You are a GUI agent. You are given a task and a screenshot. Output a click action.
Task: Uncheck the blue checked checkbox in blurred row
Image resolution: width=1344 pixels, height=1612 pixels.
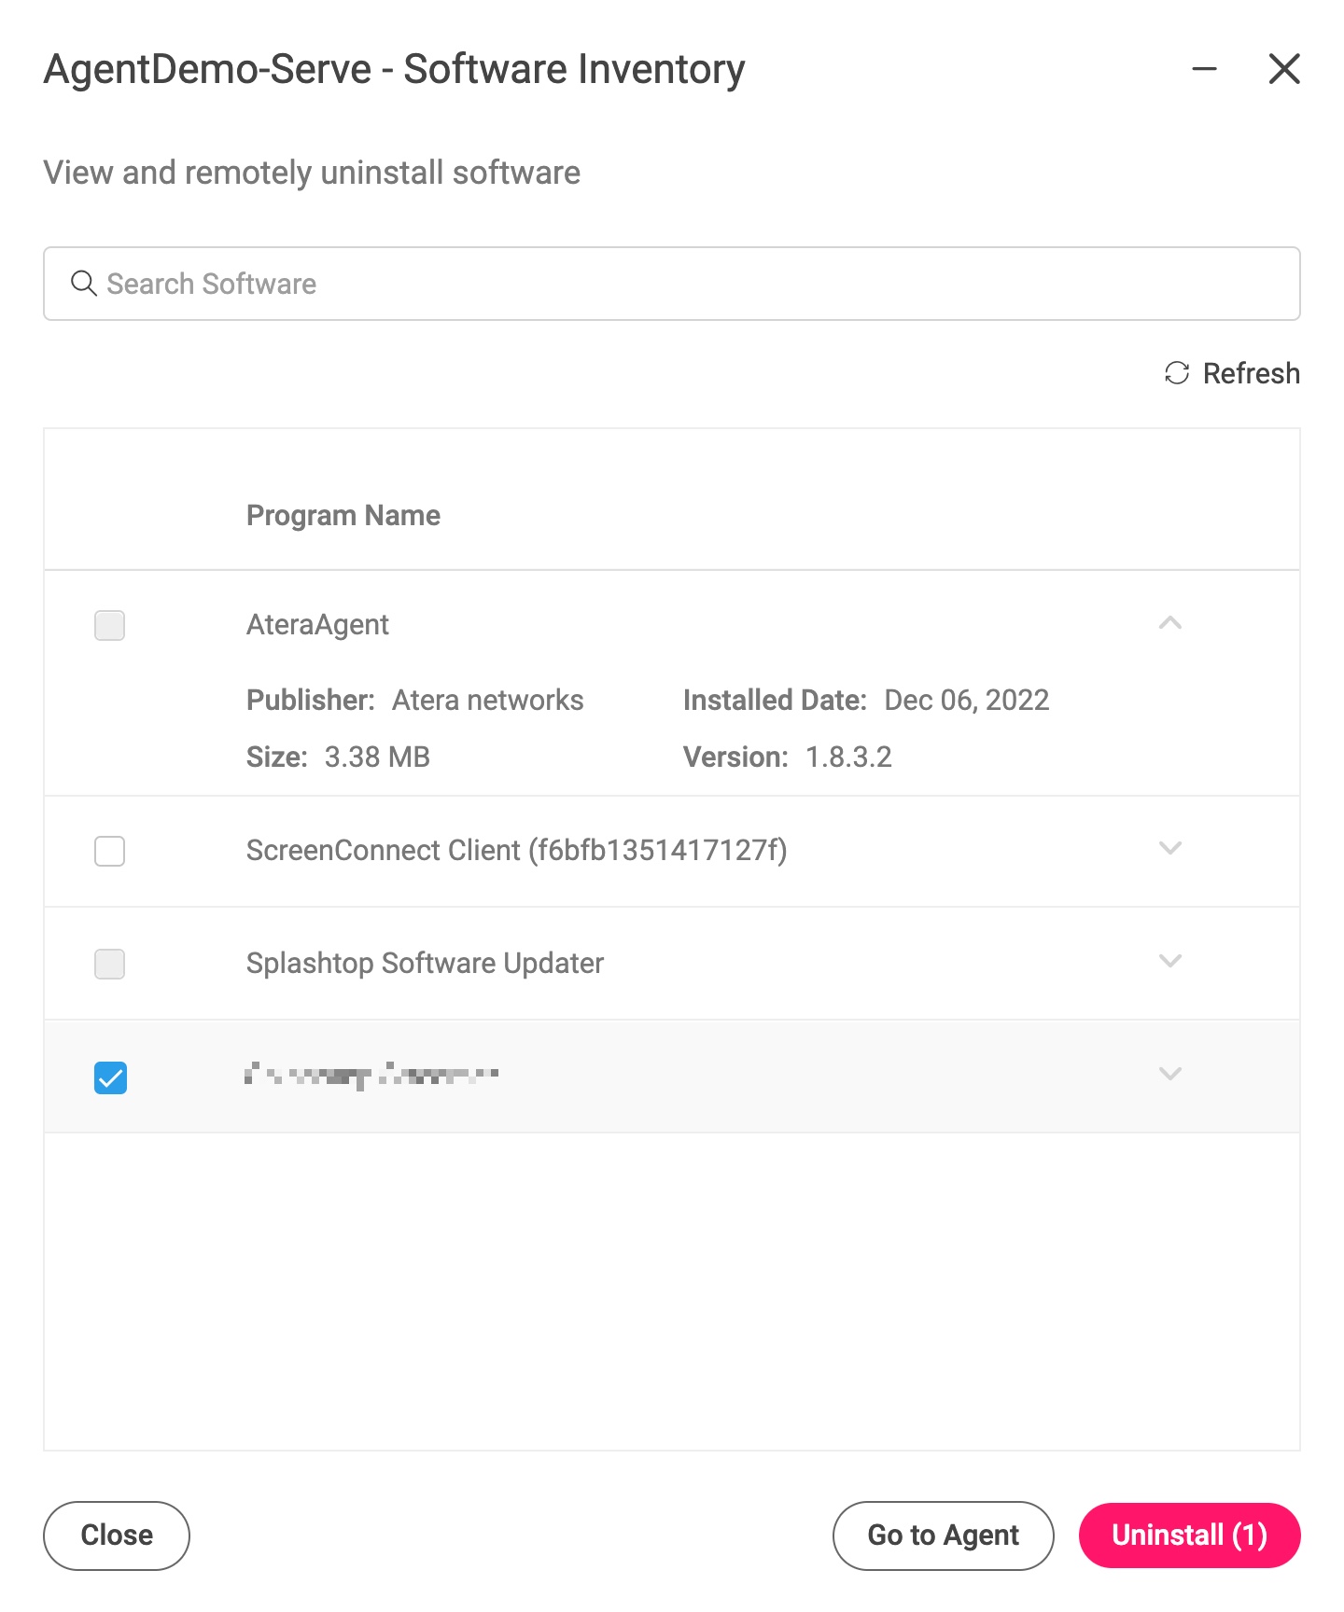110,1077
